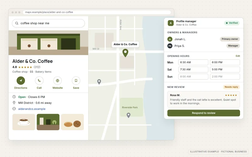Open the bakery items photo thumbnail
Image resolution: width=252 pixels, height=157 pixels.
(72, 122)
